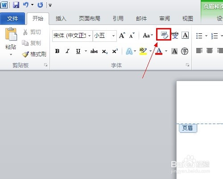Click the Enclose Characters (circled 字) icon
Viewport: 223px width, 179px height.
coord(185,51)
